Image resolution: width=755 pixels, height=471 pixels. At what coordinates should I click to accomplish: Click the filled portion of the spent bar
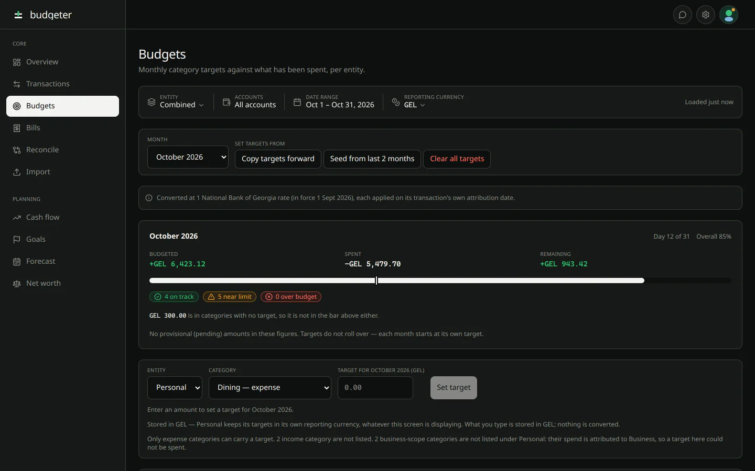coord(397,281)
